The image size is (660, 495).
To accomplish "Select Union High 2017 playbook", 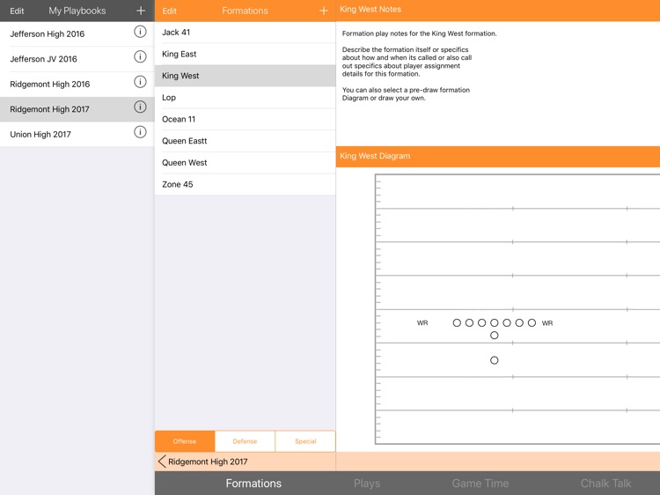I will pos(77,135).
